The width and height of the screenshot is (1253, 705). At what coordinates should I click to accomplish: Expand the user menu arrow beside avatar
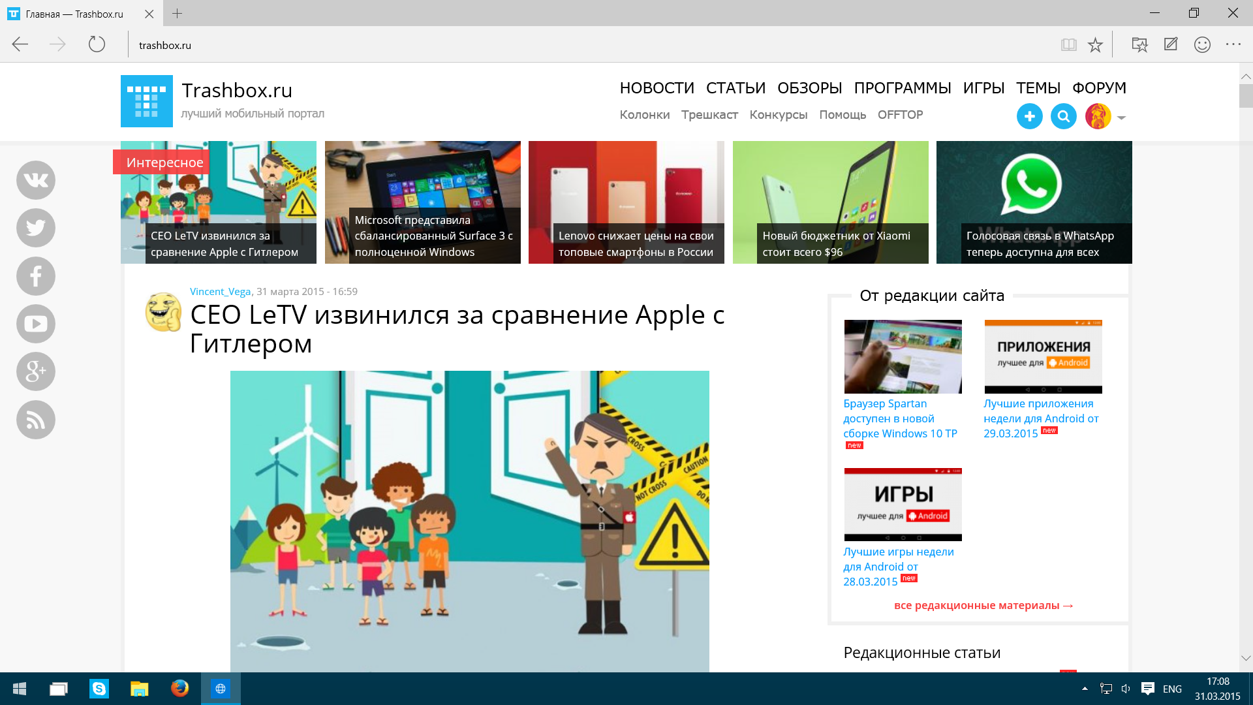[x=1122, y=118]
